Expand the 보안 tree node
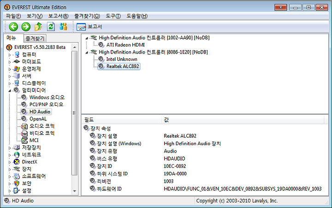 (x=10, y=184)
